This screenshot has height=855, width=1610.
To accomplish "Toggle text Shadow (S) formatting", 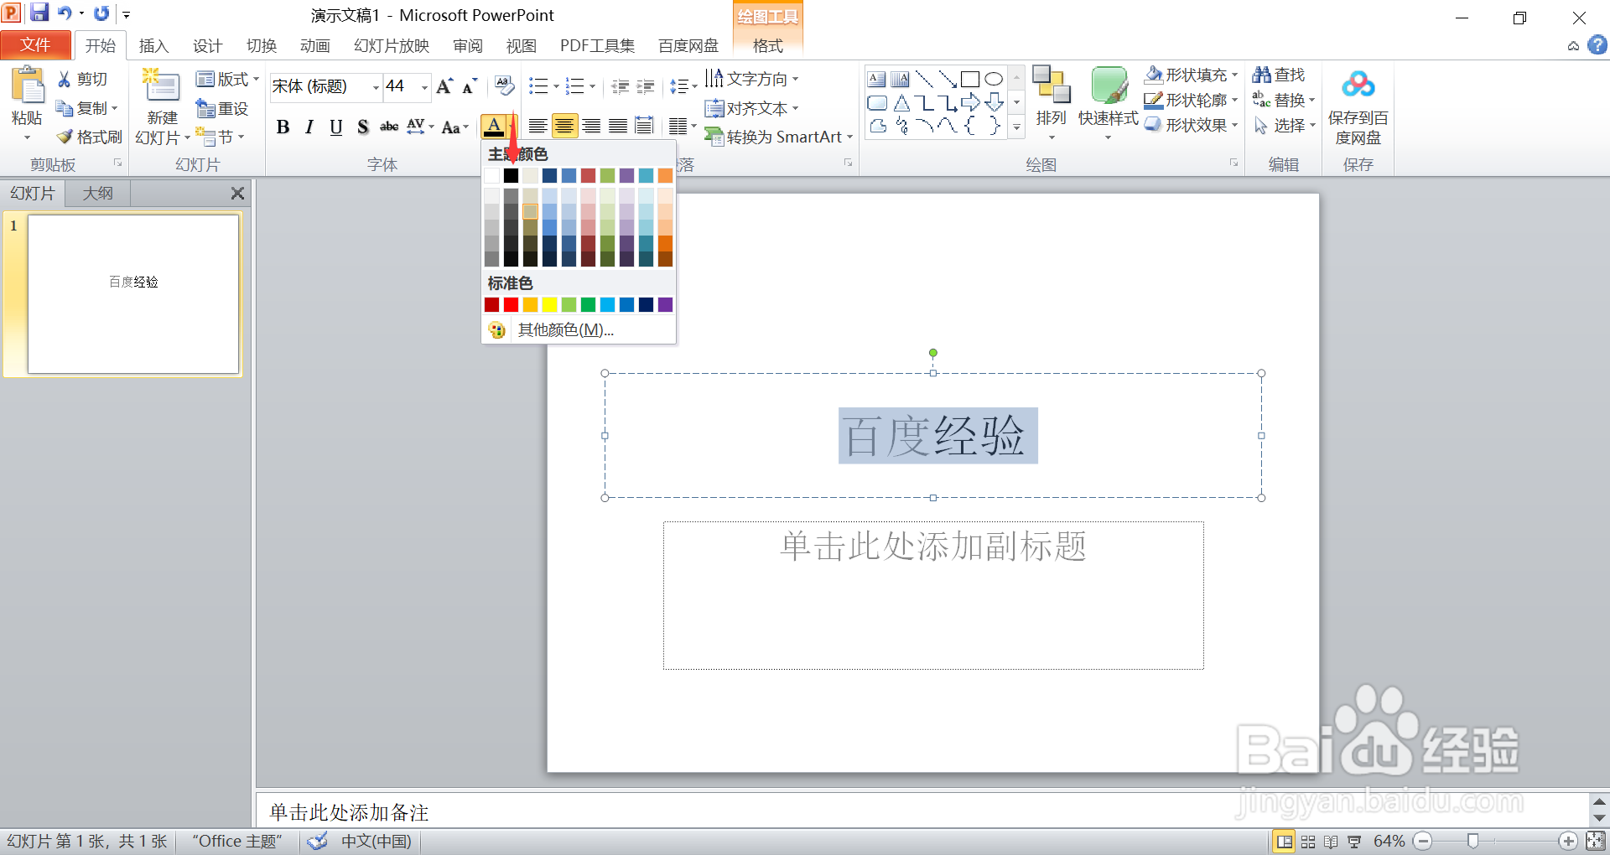I will (363, 127).
